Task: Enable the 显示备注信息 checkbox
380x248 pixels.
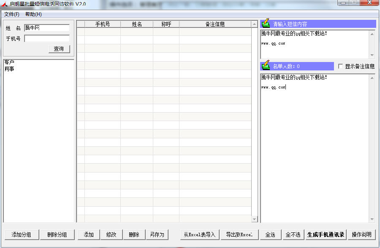Action: [x=340, y=66]
